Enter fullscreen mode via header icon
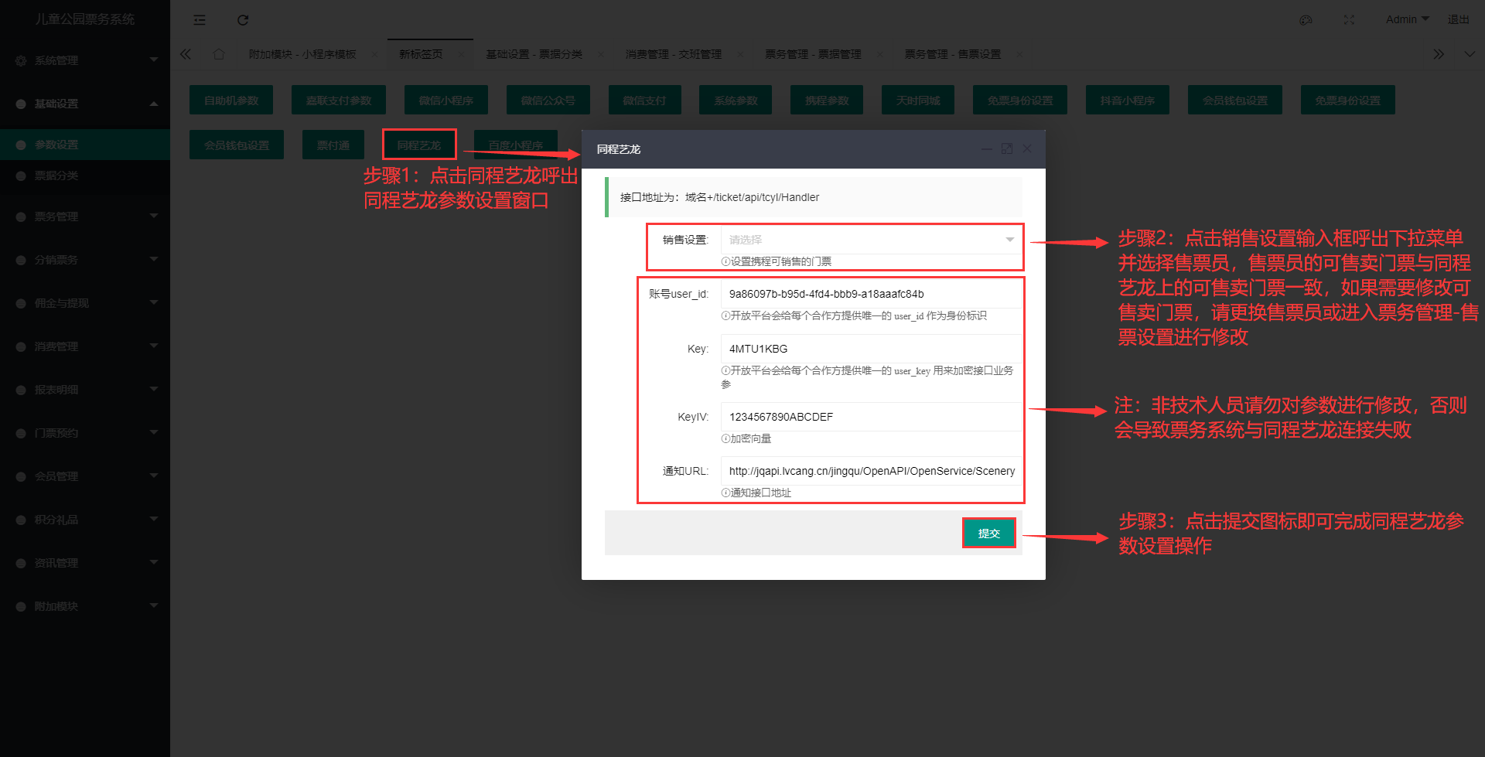 coord(1349,20)
